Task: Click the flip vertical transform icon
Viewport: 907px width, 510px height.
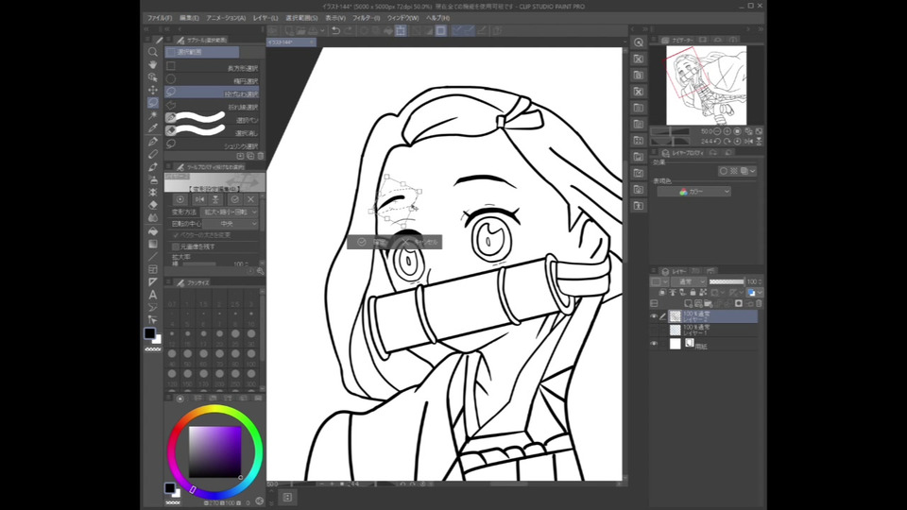Action: (215, 199)
